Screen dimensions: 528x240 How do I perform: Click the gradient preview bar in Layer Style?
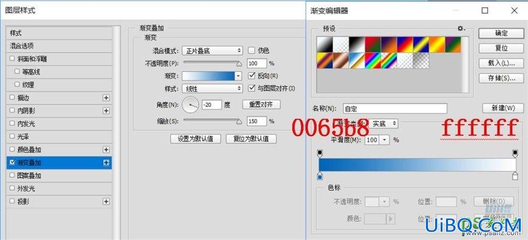[x=208, y=76]
